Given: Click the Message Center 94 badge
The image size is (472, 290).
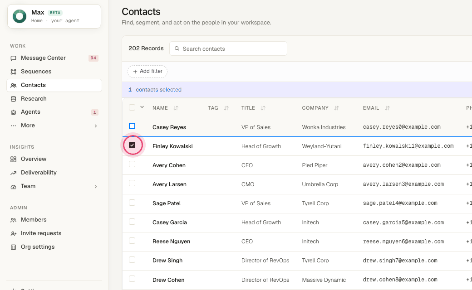Looking at the screenshot, I should 93,58.
